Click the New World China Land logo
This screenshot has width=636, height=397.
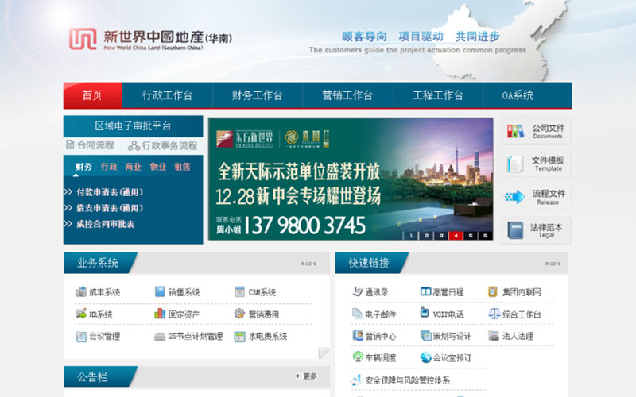(150, 39)
